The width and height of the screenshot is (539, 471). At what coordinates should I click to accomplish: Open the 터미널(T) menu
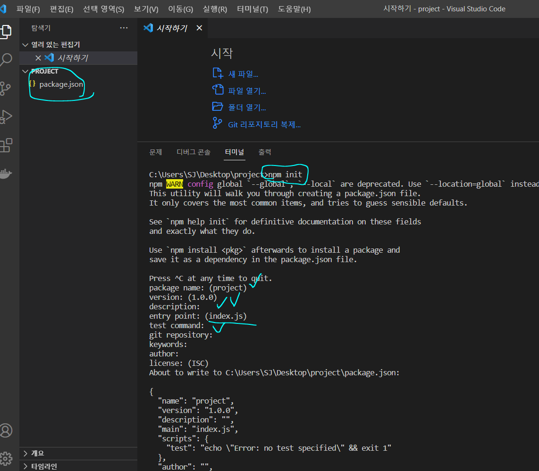coord(253,9)
